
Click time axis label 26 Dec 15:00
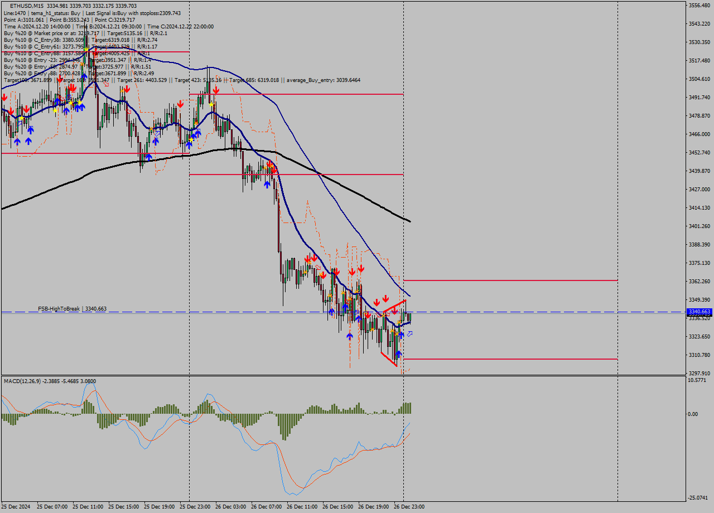point(338,507)
